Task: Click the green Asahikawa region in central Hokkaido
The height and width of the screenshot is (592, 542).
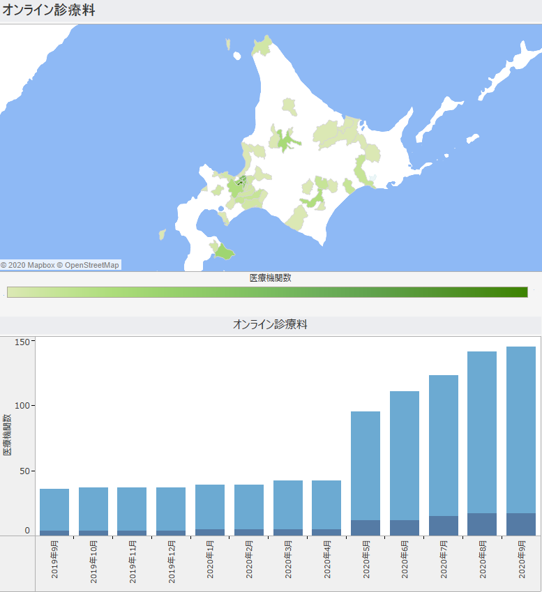Action: tap(285, 141)
